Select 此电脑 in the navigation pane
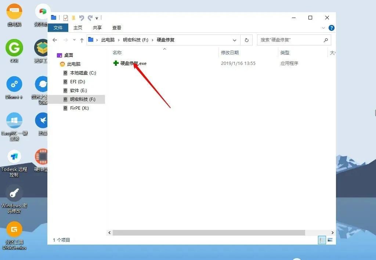Image resolution: width=376 pixels, height=260 pixels. [x=73, y=64]
